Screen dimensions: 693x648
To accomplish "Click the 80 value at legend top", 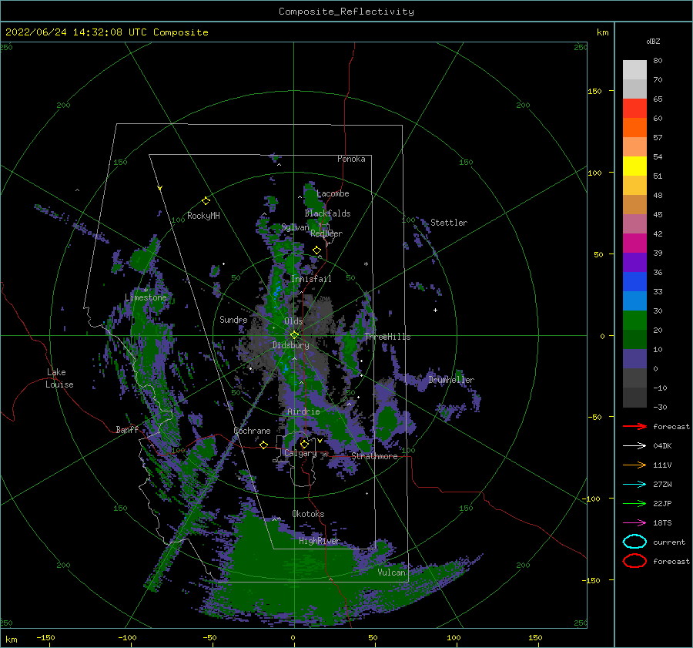I will (x=658, y=60).
